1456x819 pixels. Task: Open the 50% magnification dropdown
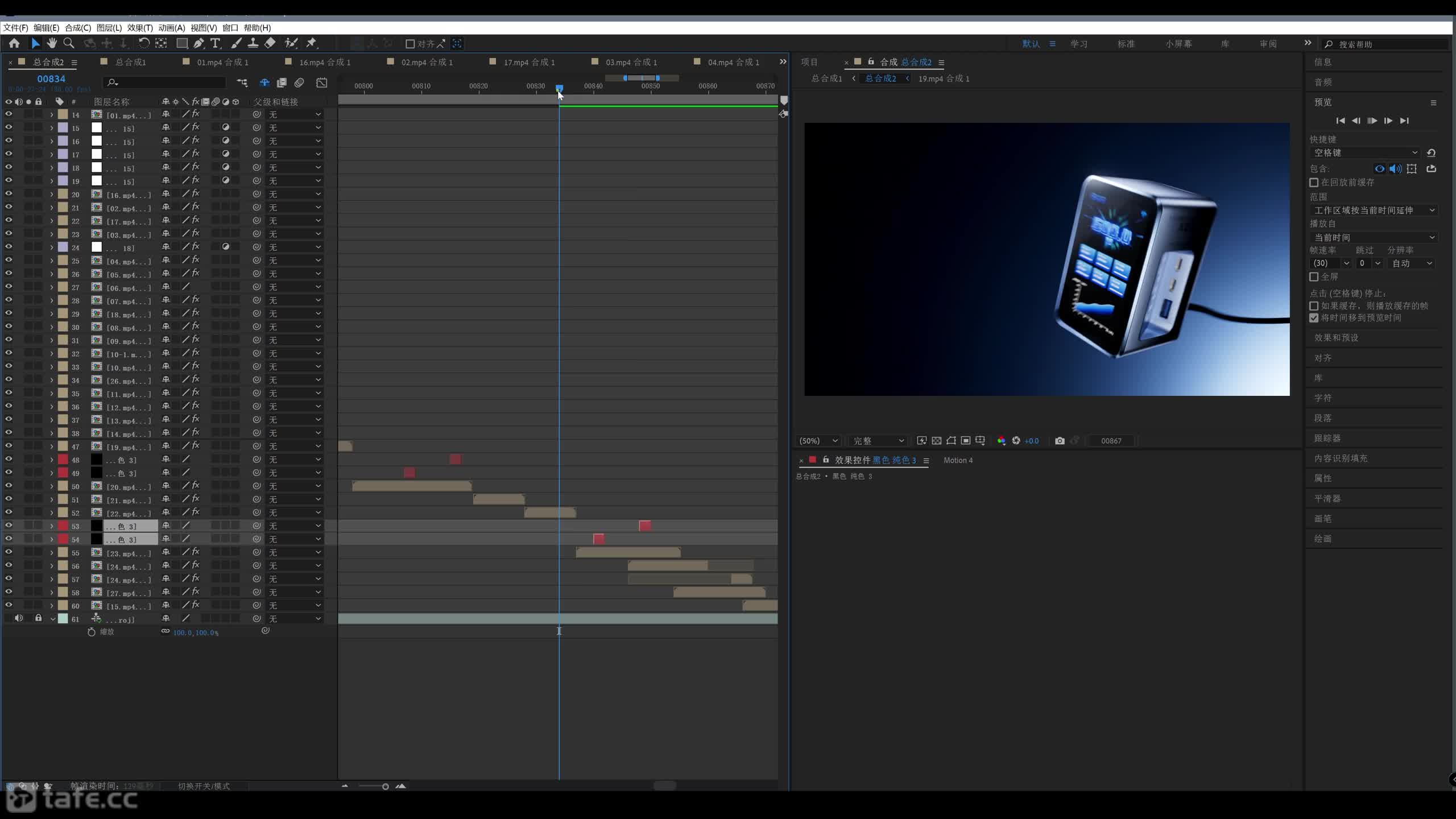tap(818, 441)
